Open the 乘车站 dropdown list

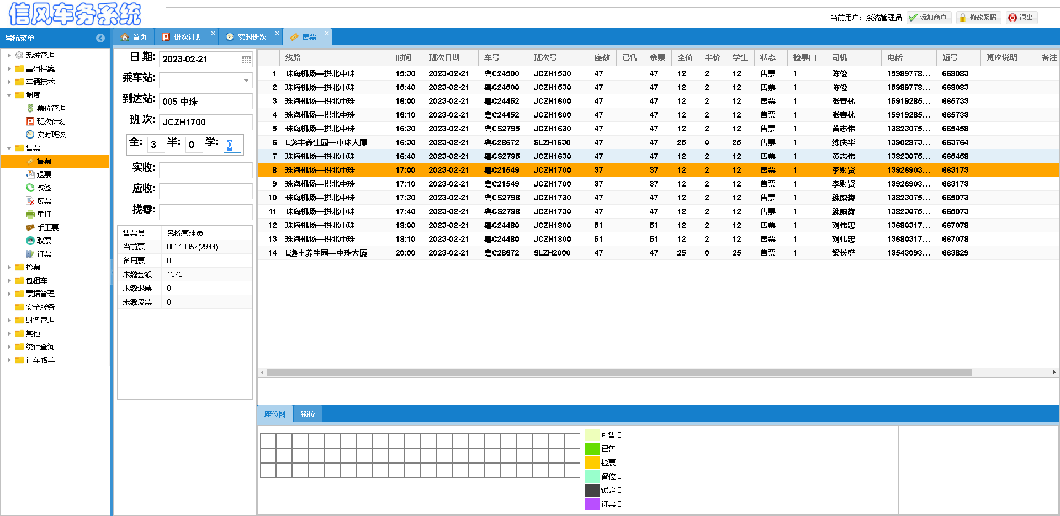(x=246, y=81)
